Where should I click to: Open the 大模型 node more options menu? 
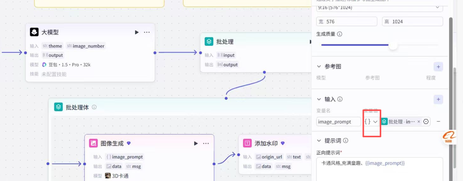tap(147, 32)
